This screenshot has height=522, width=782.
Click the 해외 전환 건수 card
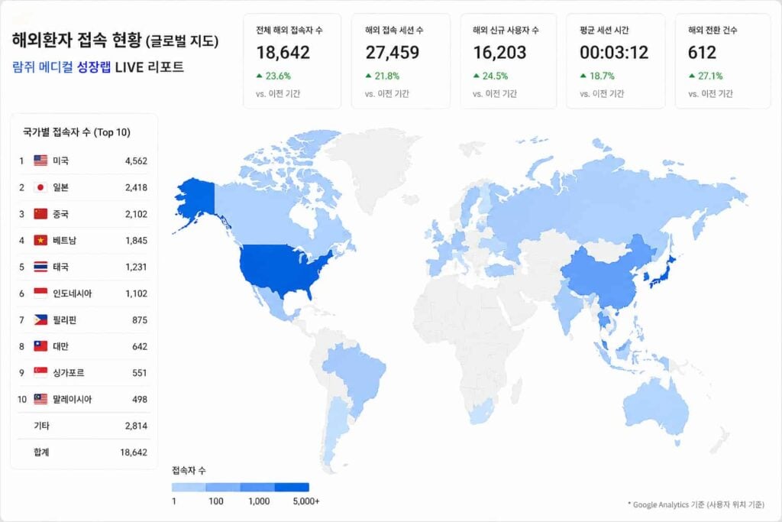point(722,61)
